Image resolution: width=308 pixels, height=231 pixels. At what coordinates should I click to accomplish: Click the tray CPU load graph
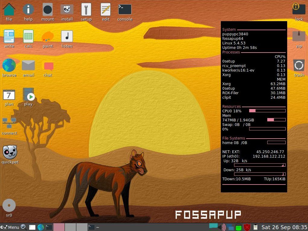coord(213,226)
